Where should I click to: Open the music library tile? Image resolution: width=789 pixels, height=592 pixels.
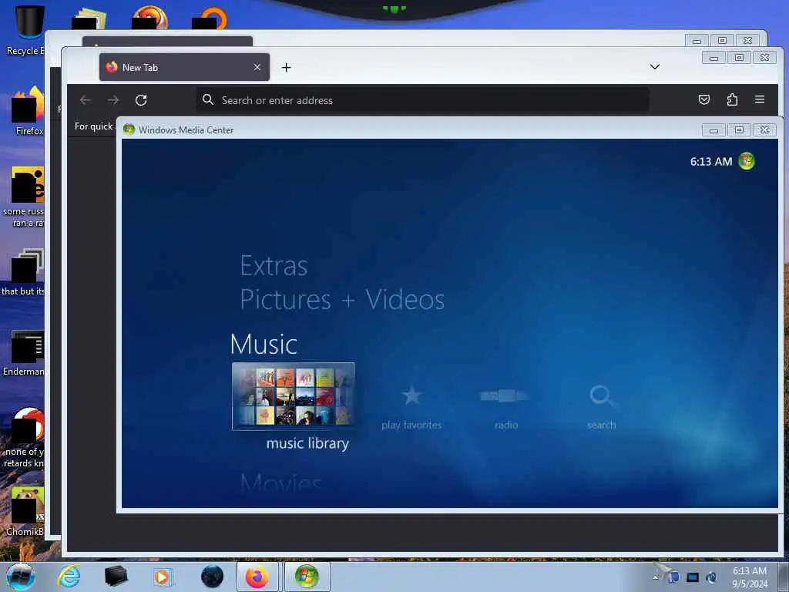(294, 396)
